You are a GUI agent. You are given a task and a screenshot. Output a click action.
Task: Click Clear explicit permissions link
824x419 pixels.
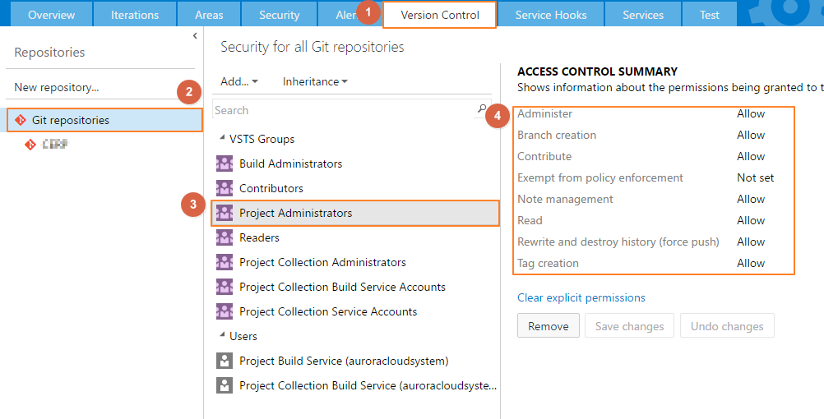[x=581, y=297]
